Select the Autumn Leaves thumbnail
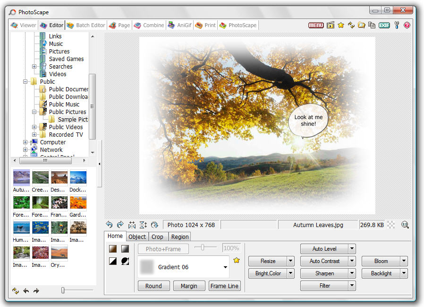 pyautogui.click(x=21, y=178)
